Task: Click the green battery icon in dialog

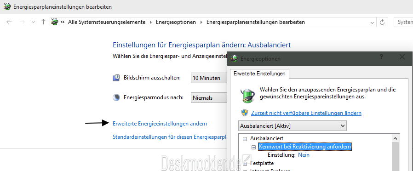Action: point(247,95)
